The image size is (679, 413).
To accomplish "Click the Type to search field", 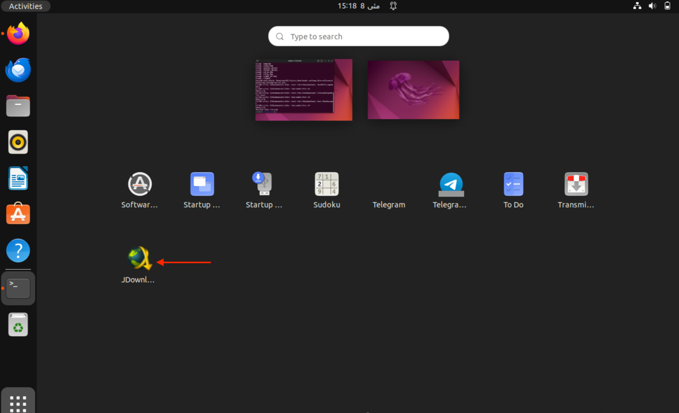I will (x=358, y=36).
